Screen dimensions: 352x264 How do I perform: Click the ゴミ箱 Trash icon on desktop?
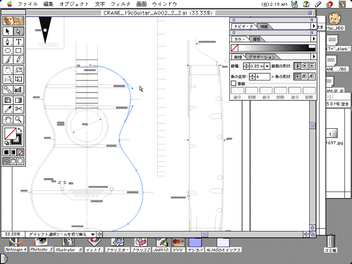[331, 242]
